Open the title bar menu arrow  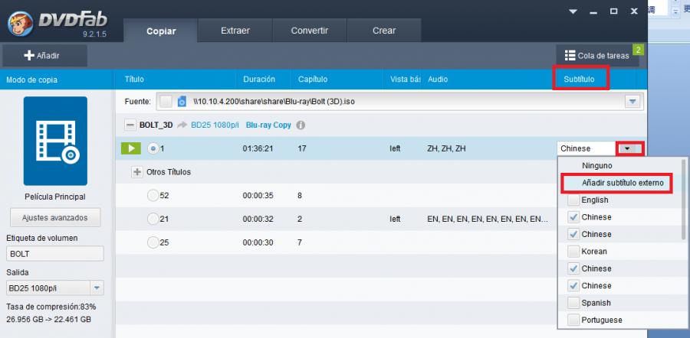(573, 12)
